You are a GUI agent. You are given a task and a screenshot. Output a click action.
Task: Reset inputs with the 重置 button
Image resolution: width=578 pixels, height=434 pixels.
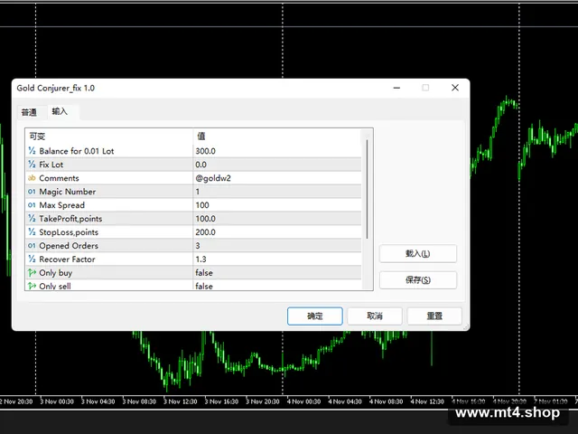pos(434,316)
